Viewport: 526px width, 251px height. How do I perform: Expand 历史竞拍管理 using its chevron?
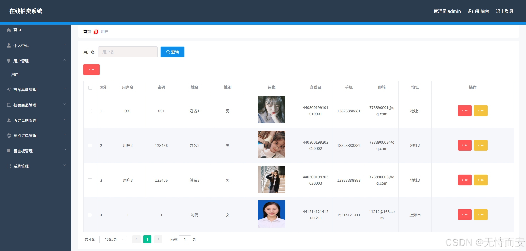point(65,119)
